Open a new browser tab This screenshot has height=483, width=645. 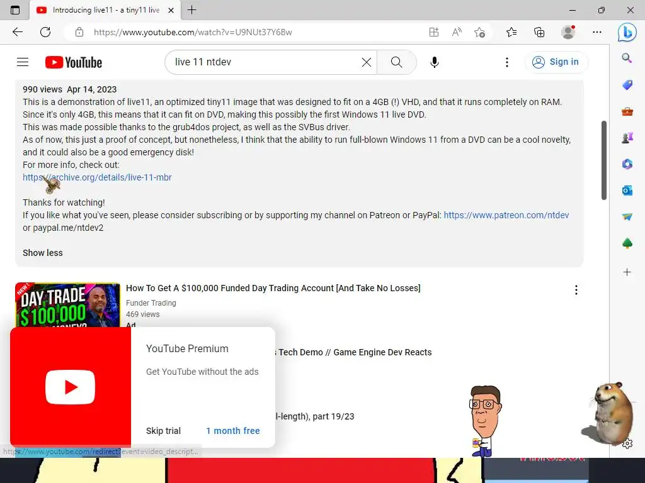pyautogui.click(x=191, y=10)
